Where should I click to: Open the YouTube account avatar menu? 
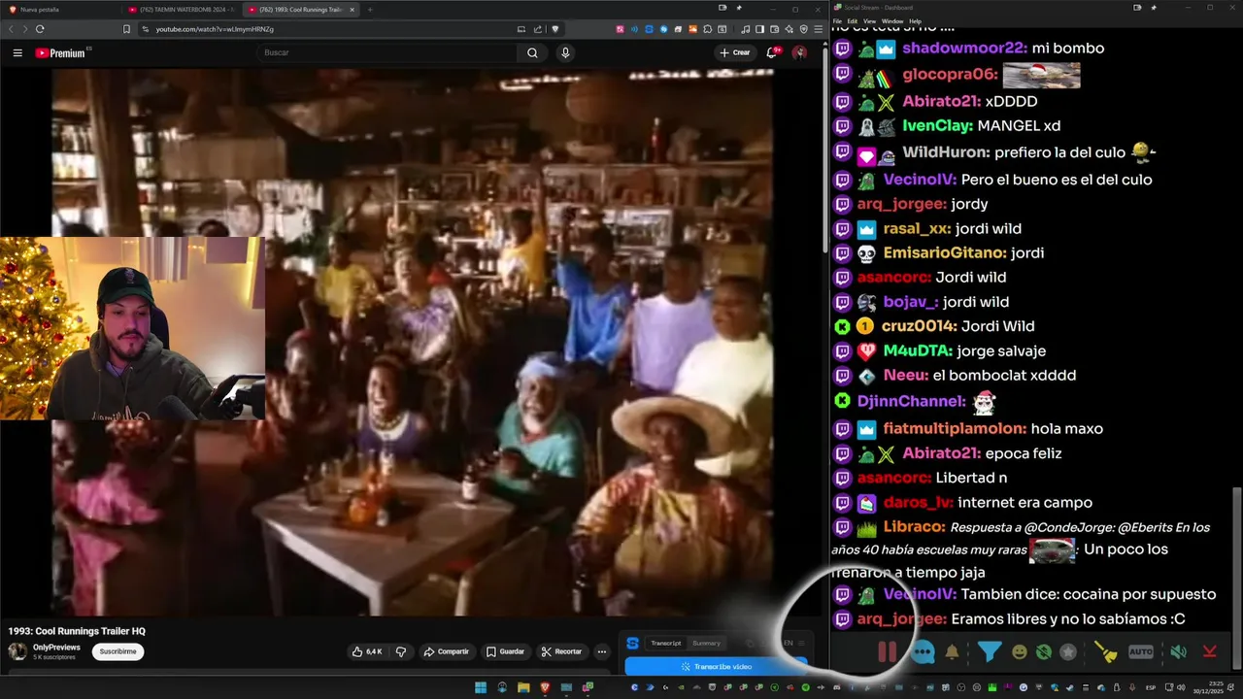(x=799, y=52)
